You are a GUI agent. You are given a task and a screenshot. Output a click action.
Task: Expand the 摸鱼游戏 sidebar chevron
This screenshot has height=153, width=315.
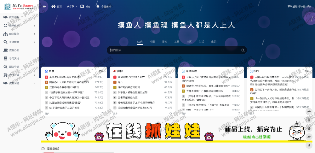[x=35, y=18]
